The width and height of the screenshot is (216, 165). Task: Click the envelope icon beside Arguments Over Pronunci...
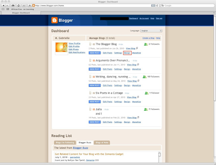click(x=94, y=61)
